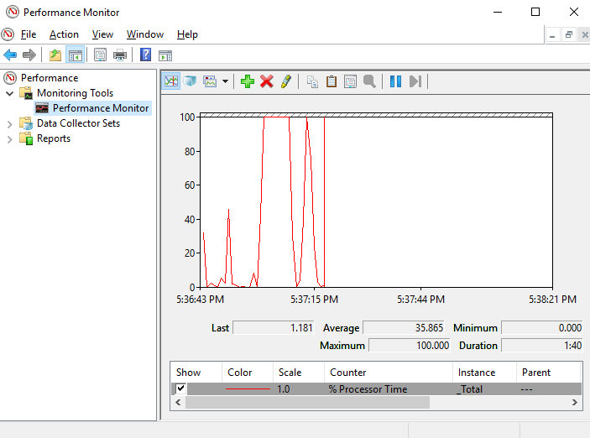Select Monitoring Tools in tree

click(x=75, y=93)
